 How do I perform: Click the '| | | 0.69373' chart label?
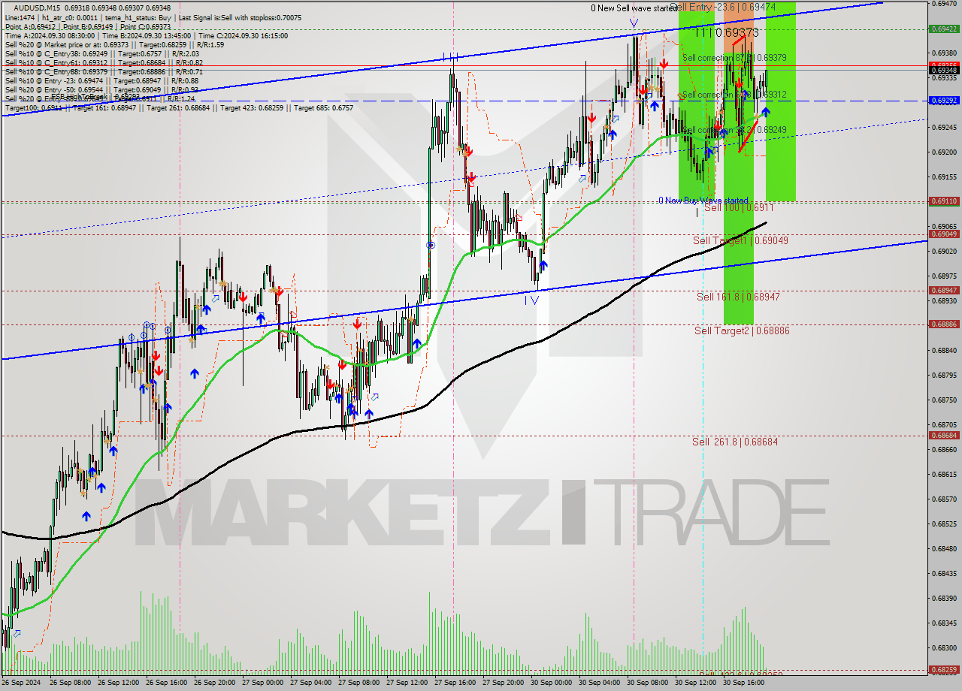pos(726,32)
